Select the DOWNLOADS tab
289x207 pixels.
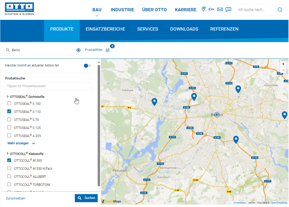(x=184, y=29)
